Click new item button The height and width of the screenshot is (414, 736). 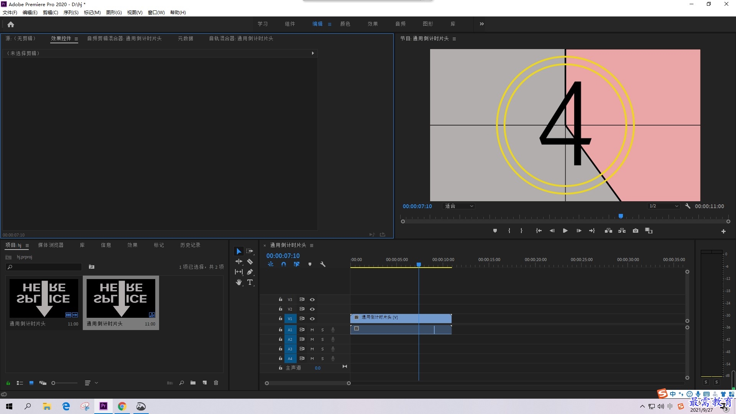click(x=205, y=383)
